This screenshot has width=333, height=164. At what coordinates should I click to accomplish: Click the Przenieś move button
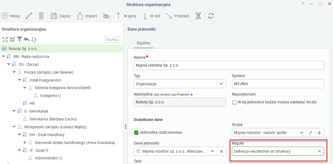tap(177, 16)
